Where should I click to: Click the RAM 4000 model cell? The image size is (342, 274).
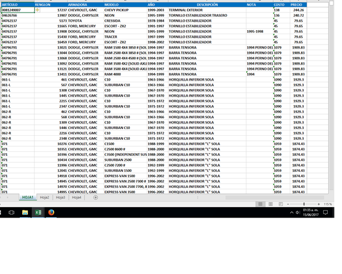[x=125, y=74]
